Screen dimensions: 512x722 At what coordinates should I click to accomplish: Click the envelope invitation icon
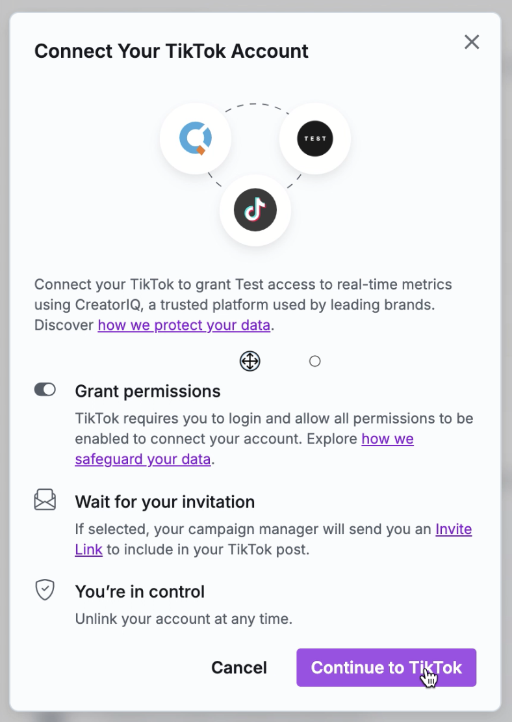click(45, 500)
